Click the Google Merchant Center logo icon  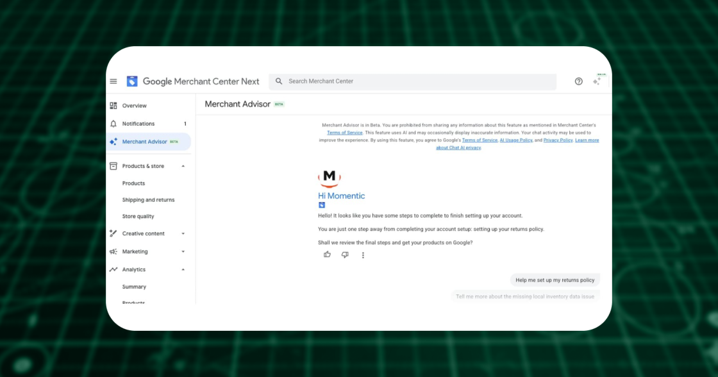132,81
